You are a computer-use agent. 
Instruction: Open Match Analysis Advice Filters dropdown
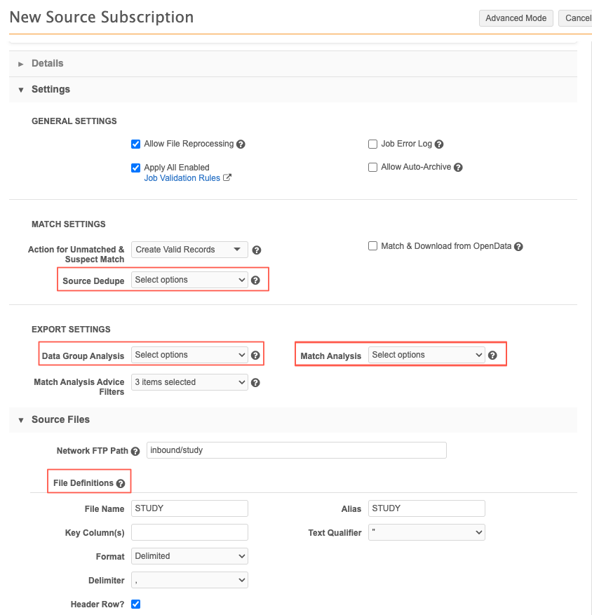click(189, 382)
